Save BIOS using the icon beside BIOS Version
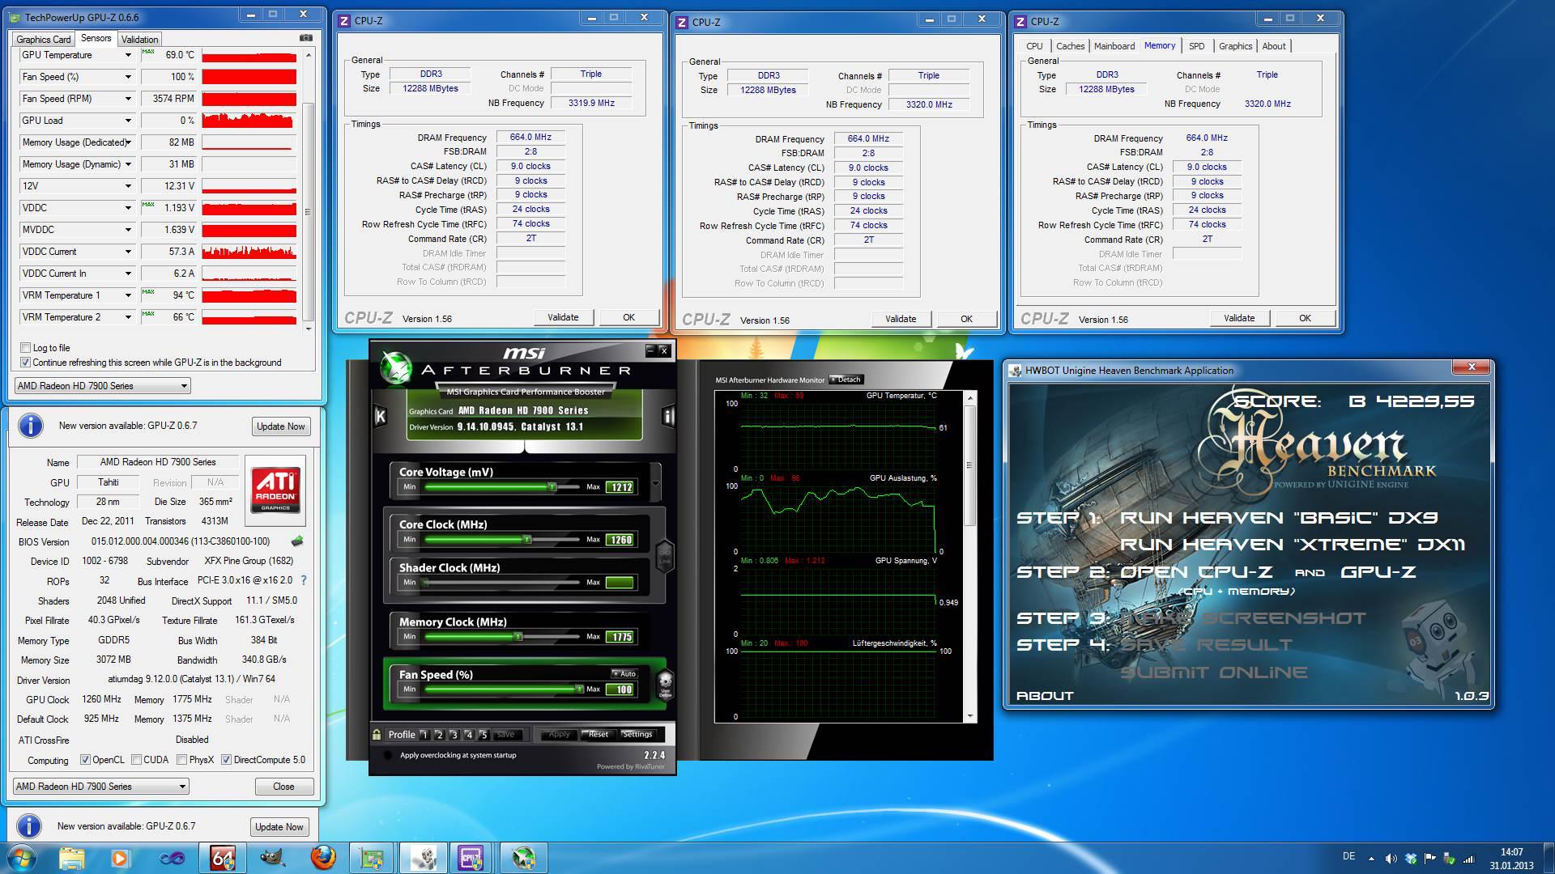Image resolution: width=1555 pixels, height=874 pixels. [297, 541]
